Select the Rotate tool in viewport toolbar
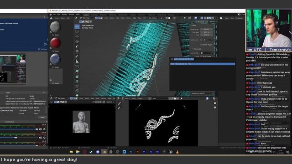This screenshot has width=292, height=164. coord(77,41)
